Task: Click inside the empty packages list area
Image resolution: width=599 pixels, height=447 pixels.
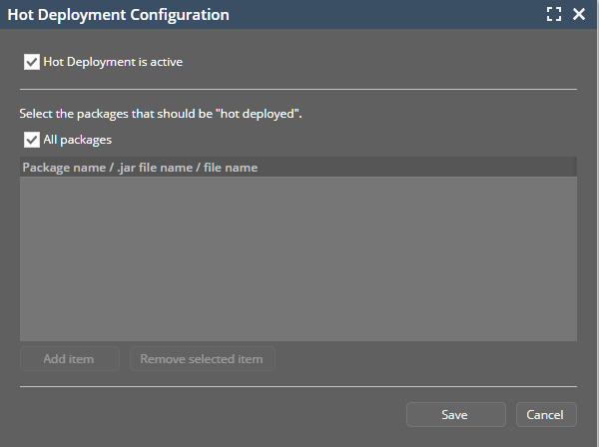Action: [x=298, y=257]
